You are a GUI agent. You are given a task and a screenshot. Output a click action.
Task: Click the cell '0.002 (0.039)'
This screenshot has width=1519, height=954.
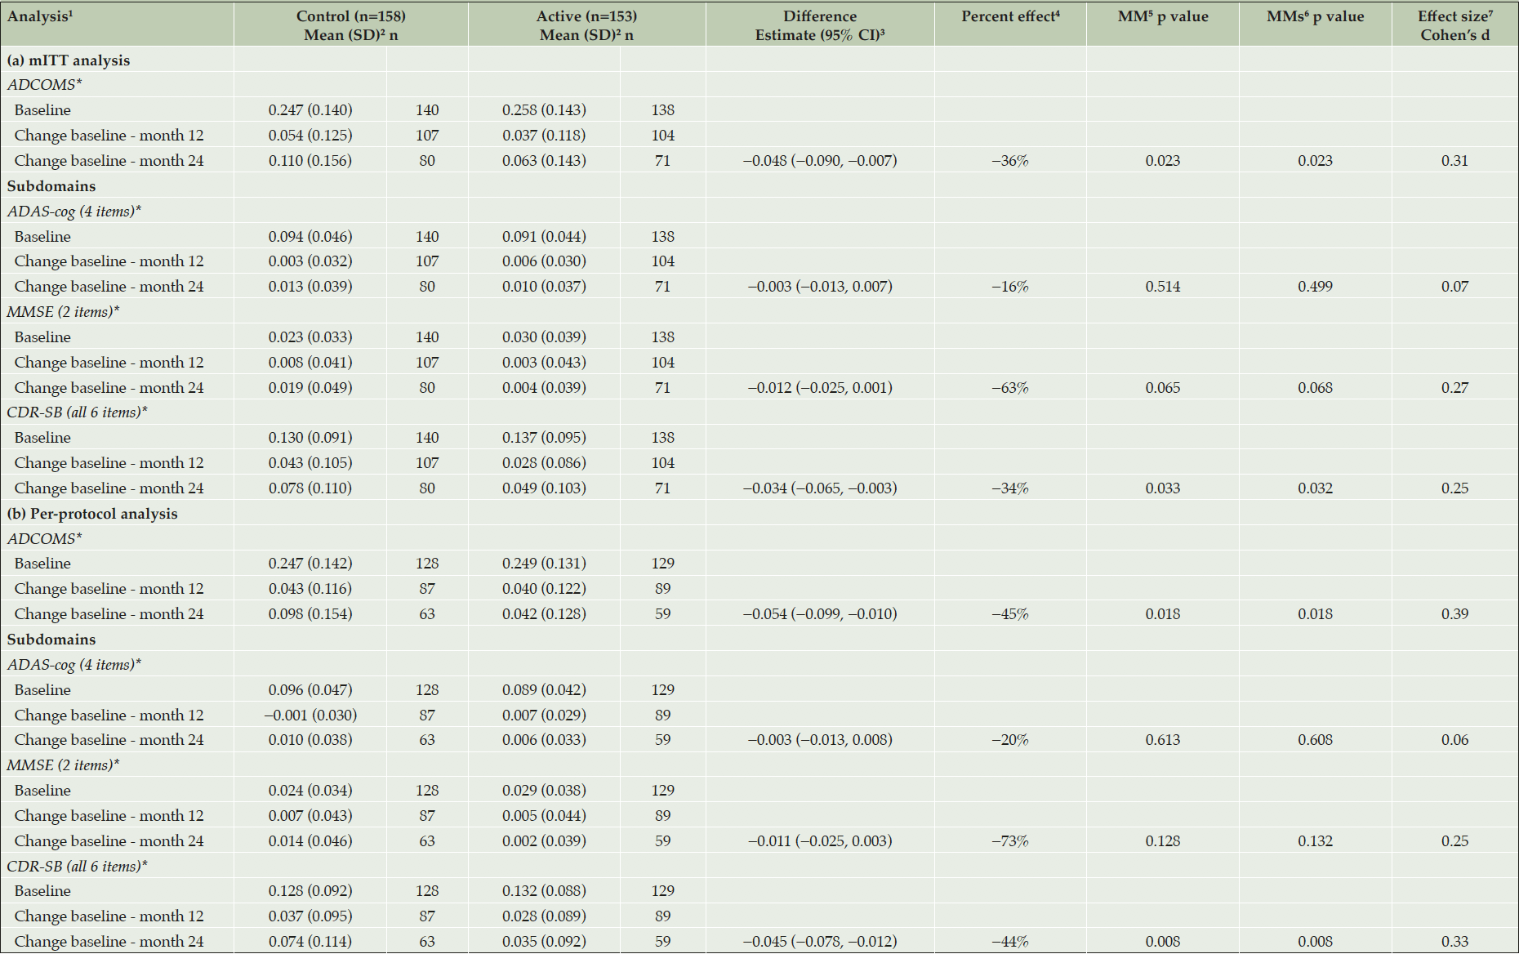click(544, 841)
